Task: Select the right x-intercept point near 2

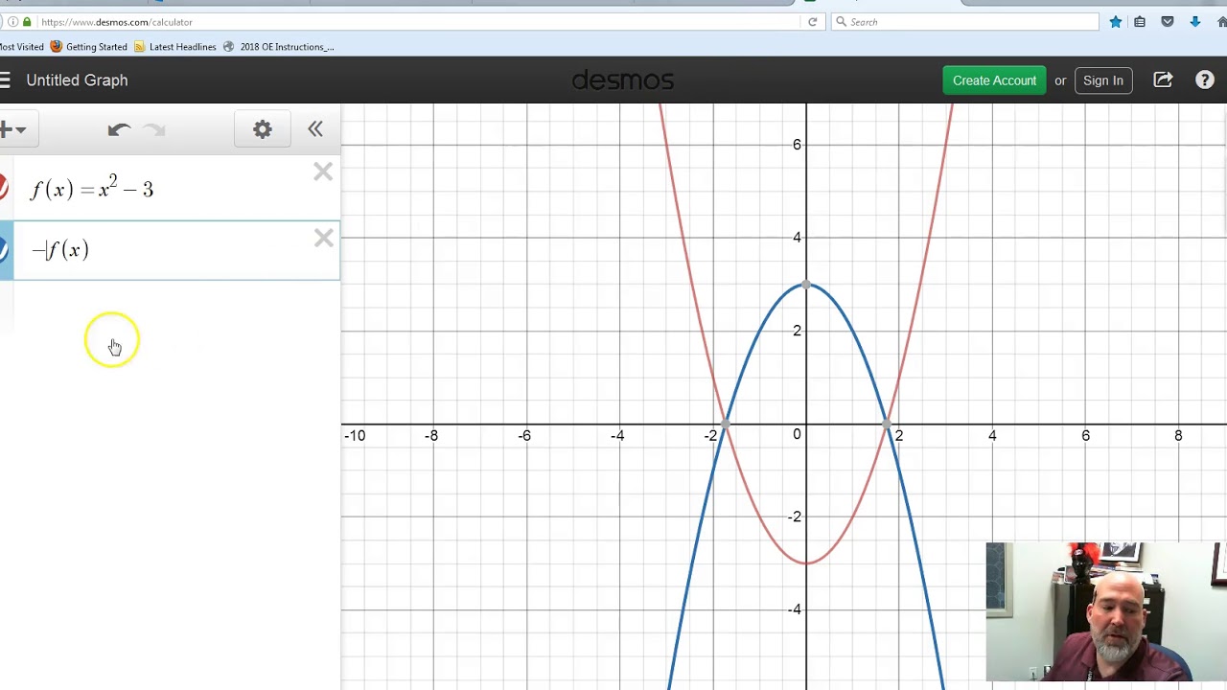Action: click(887, 424)
